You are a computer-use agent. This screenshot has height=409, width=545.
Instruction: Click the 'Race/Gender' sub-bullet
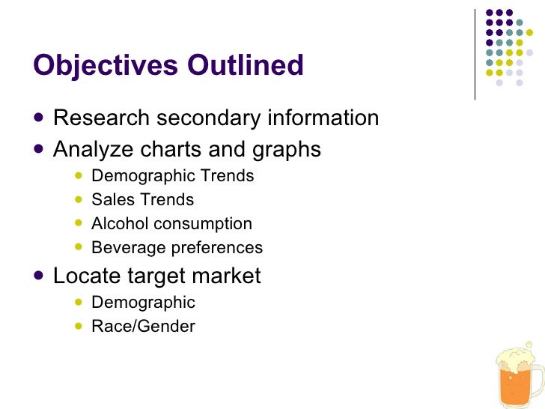pyautogui.click(x=143, y=327)
